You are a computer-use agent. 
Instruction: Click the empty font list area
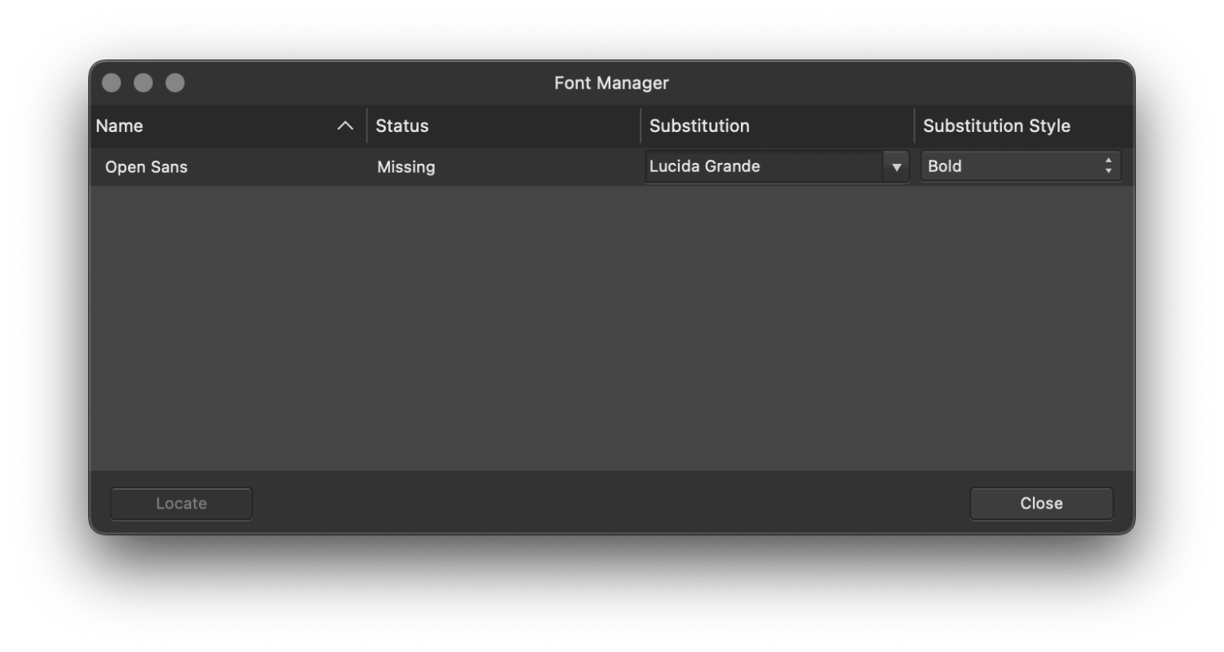tap(612, 326)
